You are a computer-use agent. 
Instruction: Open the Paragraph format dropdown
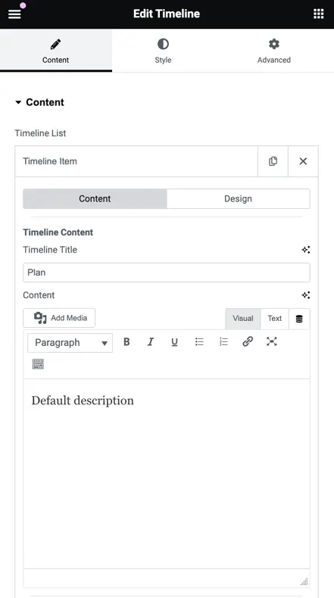pyautogui.click(x=70, y=343)
